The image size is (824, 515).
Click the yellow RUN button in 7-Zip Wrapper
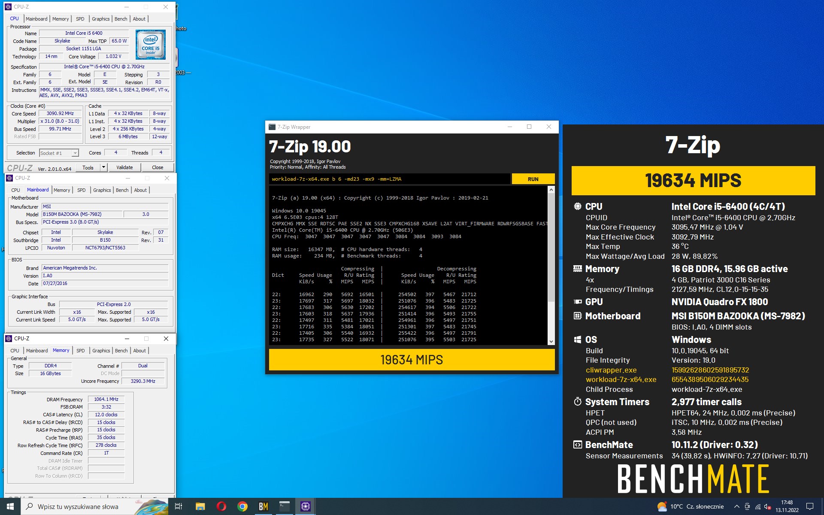(x=533, y=179)
